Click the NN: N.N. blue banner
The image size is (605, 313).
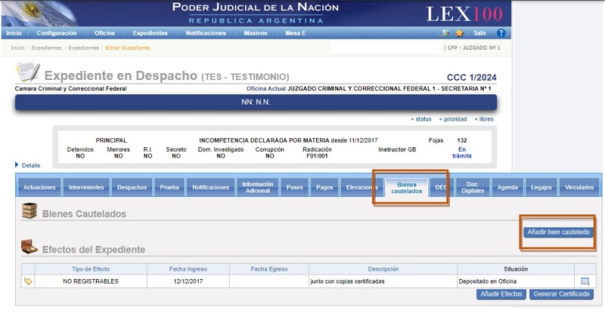[256, 103]
